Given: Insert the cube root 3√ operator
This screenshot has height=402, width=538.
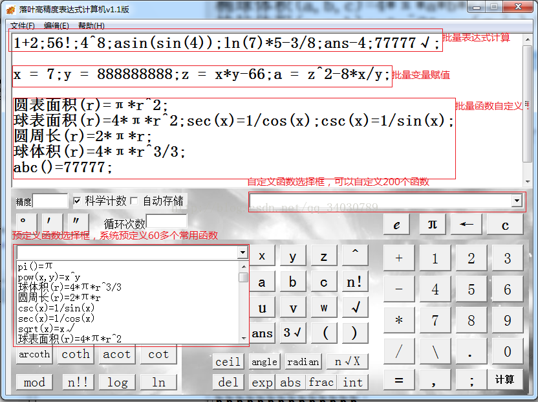Looking at the screenshot, I should 293,333.
